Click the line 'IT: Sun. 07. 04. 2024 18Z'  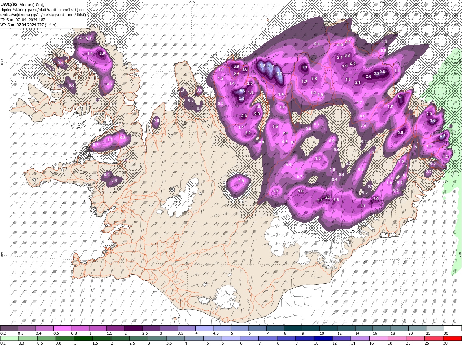tap(23, 20)
